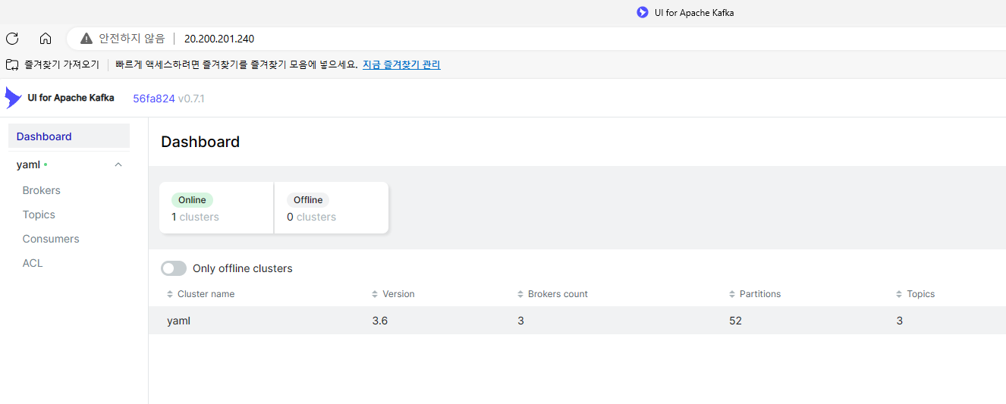The image size is (1006, 404).
Task: Click the Dashboard page heading
Action: click(x=200, y=142)
